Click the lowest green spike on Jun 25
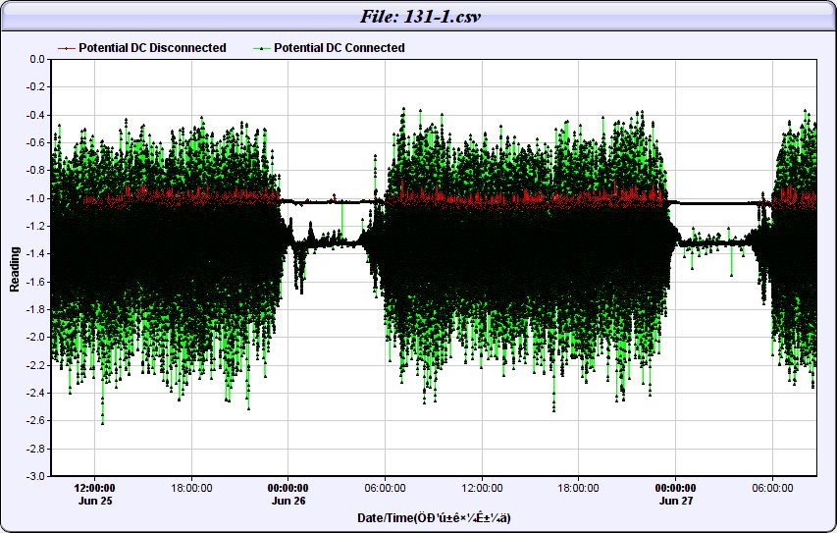 point(103,421)
